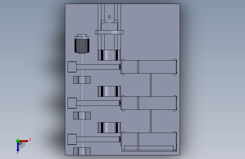Select the motor's top cap
This screenshot has width=245, height=159.
82,35
